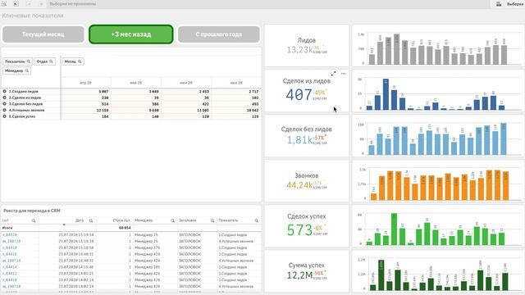Click the first orange bar in Звонков chart
Viewport: 525px width, 295px height.
[x=374, y=197]
